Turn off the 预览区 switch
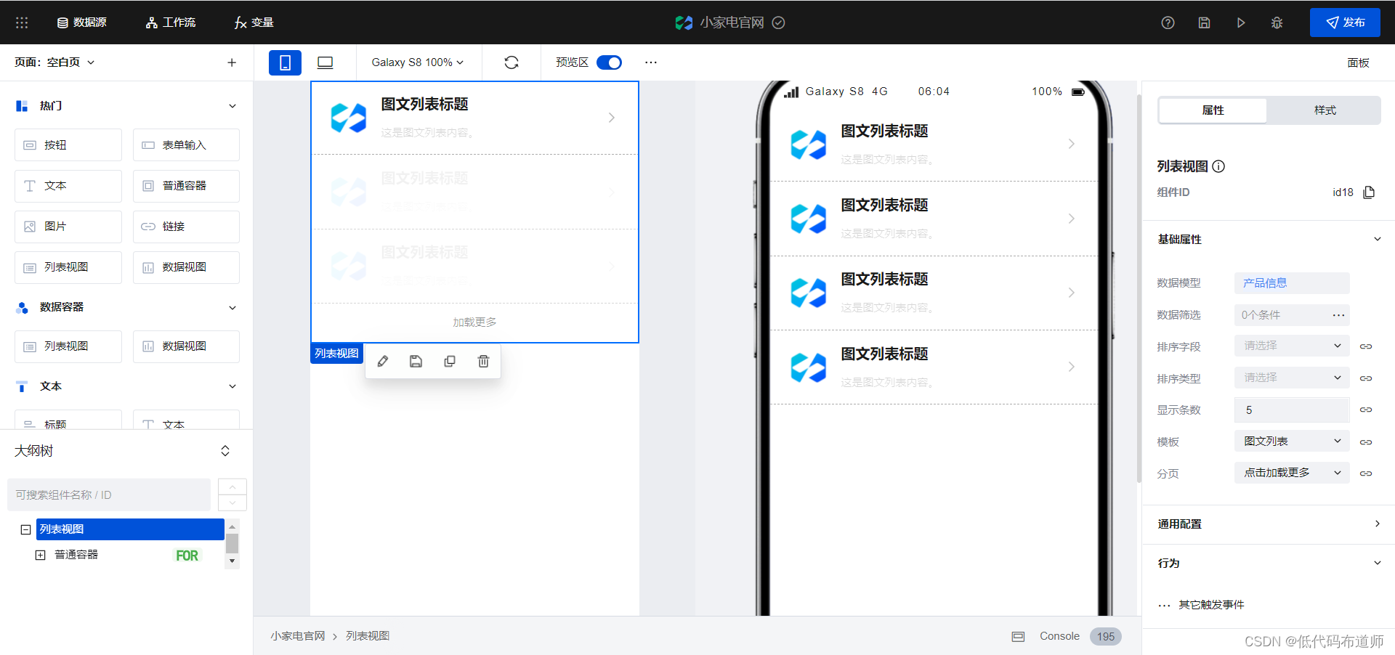This screenshot has height=655, width=1395. [610, 62]
